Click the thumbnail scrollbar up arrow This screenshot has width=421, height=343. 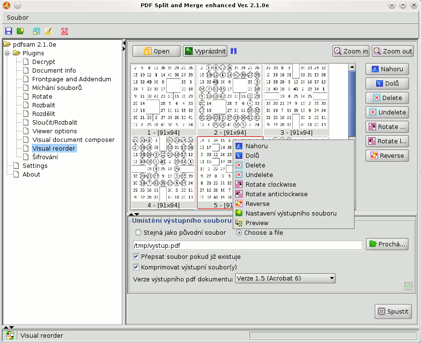click(352, 67)
